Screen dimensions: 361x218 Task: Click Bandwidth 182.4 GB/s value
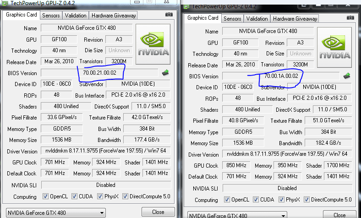[x=328, y=143]
